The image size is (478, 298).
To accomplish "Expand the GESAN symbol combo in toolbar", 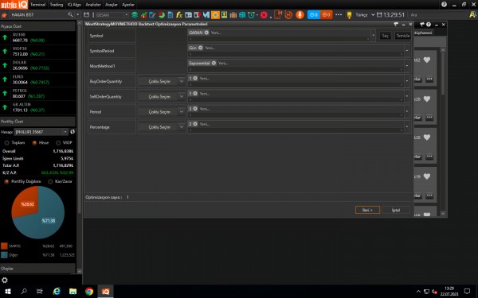I will 126,14.
